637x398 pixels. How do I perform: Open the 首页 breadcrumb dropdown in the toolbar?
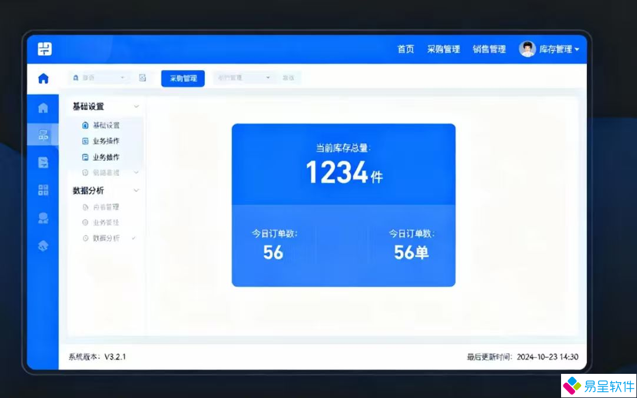point(99,78)
